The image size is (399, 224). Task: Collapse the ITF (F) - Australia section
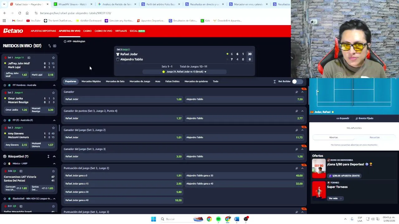click(54, 120)
